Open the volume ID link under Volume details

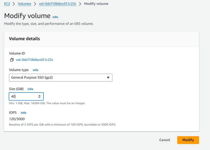(x=34, y=60)
